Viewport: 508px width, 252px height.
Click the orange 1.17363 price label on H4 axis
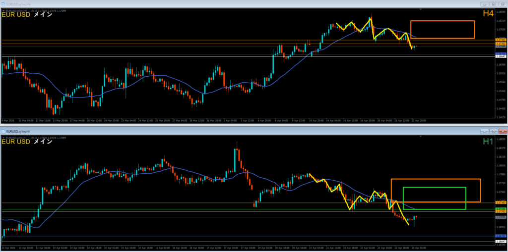tap(501, 40)
